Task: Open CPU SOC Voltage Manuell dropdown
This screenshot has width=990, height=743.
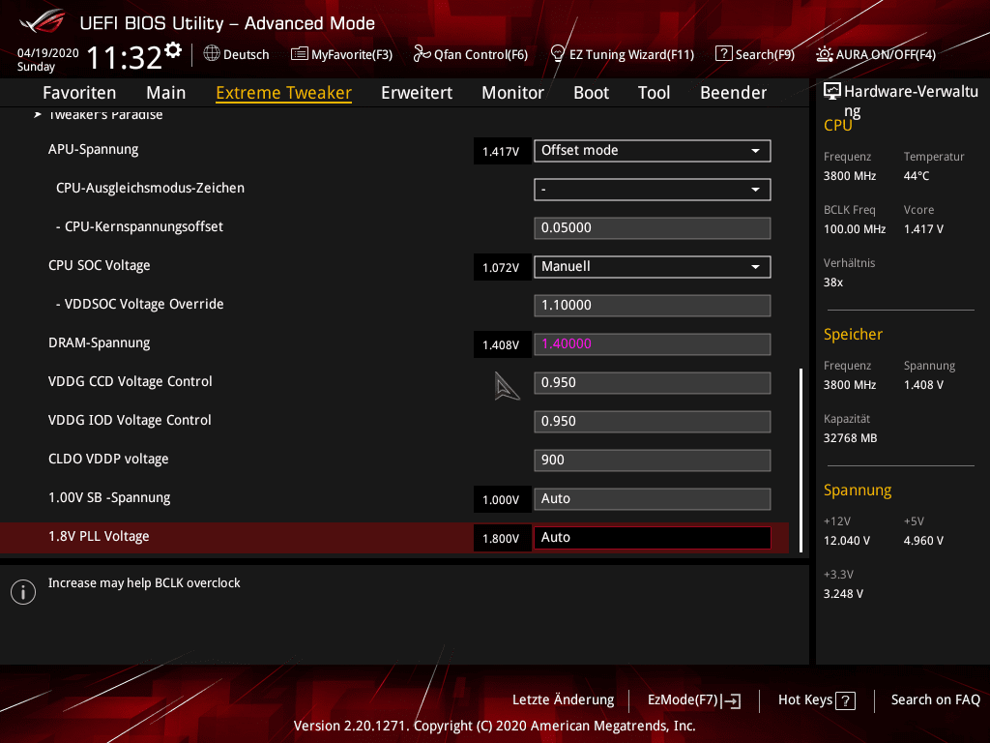Action: click(653, 267)
